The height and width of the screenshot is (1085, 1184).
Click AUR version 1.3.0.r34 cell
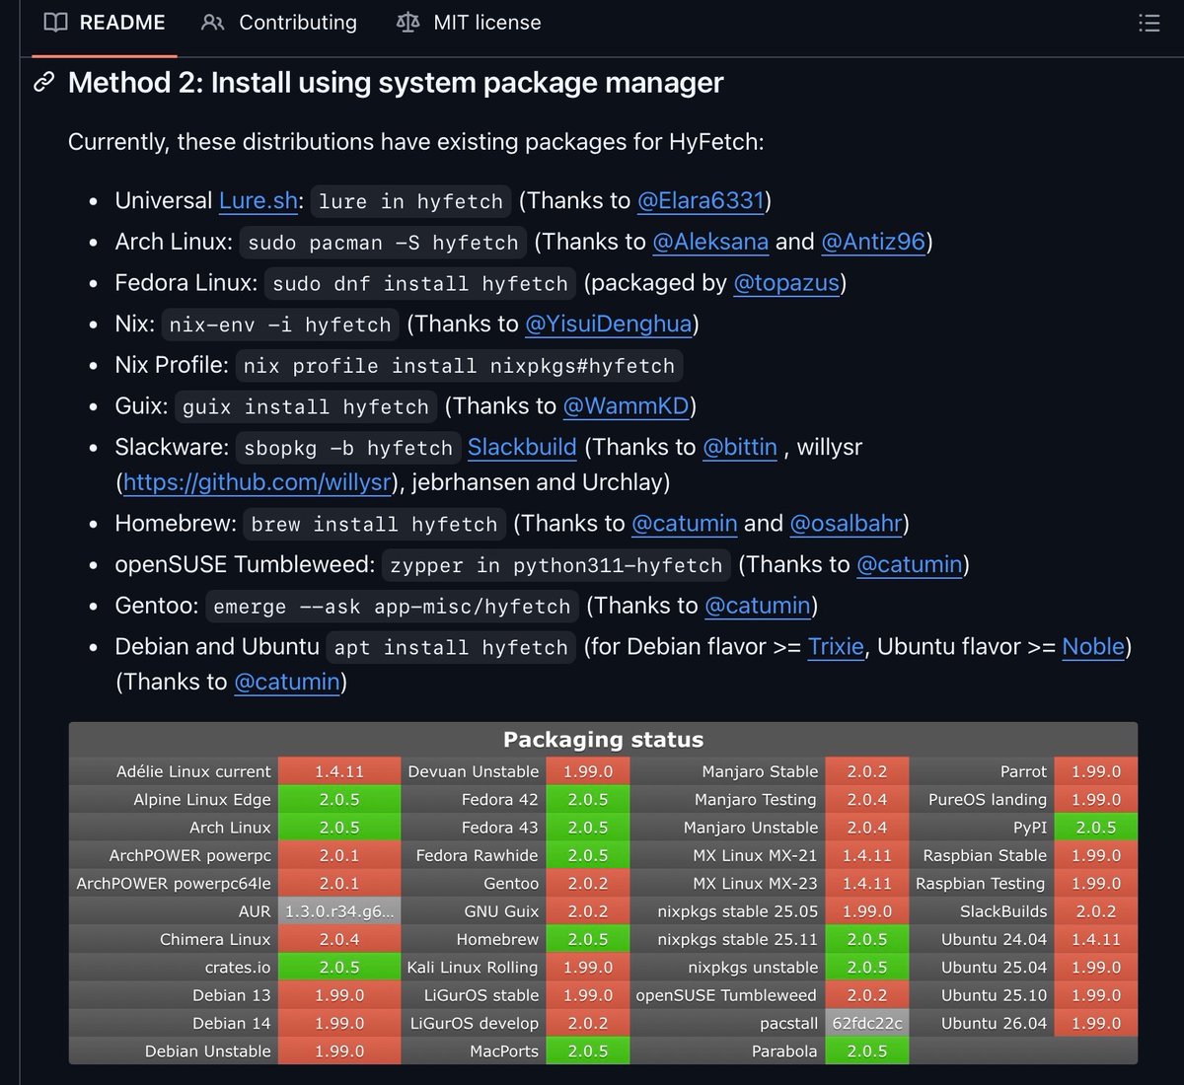click(x=339, y=911)
